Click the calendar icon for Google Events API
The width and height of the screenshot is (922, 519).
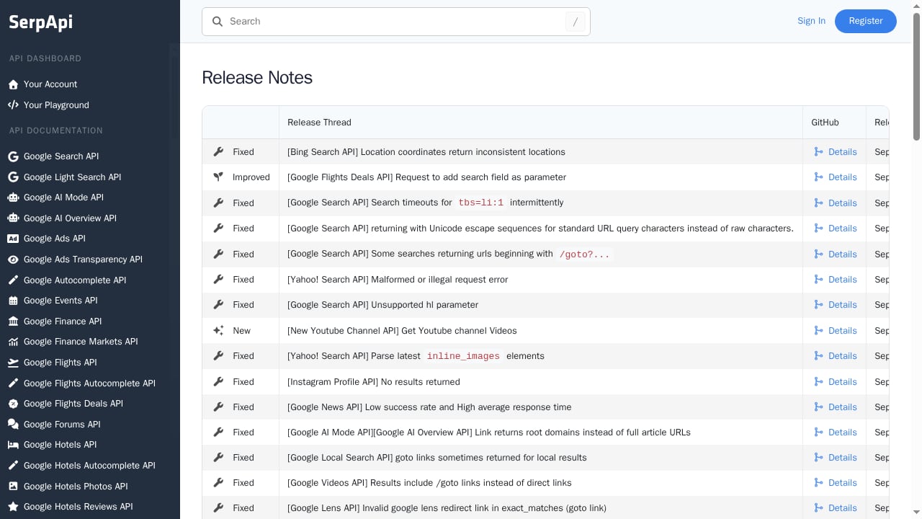click(x=13, y=301)
